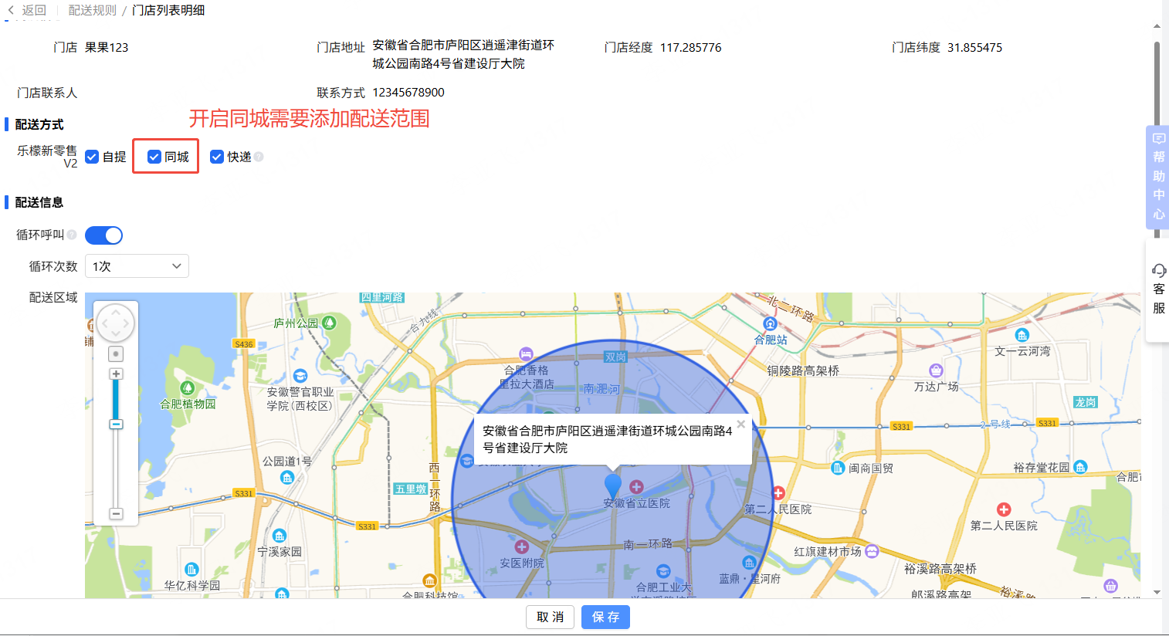Click the 安徽警官职业学院 school icon
The height and width of the screenshot is (636, 1169).
tap(300, 376)
